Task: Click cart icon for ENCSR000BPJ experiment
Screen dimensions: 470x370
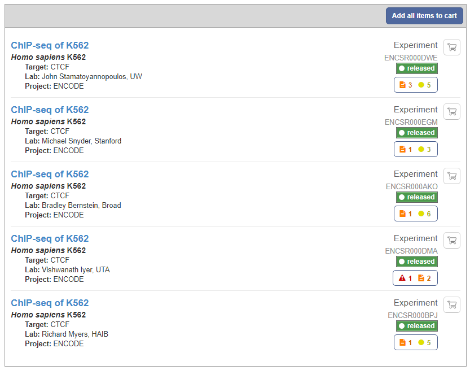Action: (x=452, y=305)
